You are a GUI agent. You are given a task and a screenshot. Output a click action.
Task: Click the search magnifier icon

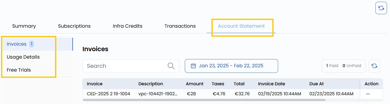click(x=171, y=66)
